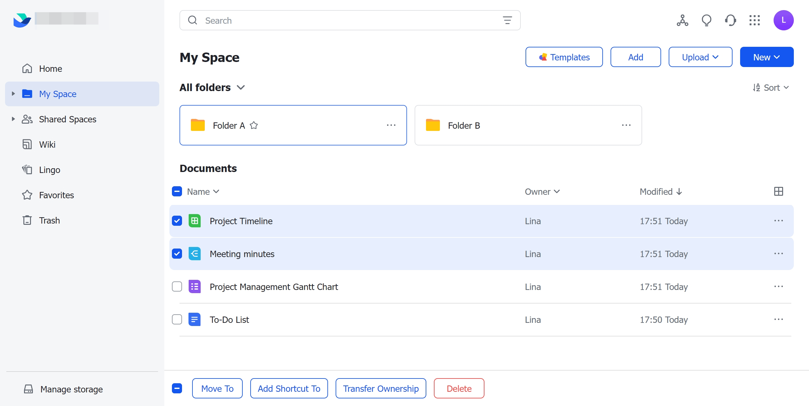Open Trash from the sidebar
The width and height of the screenshot is (809, 406).
click(49, 220)
